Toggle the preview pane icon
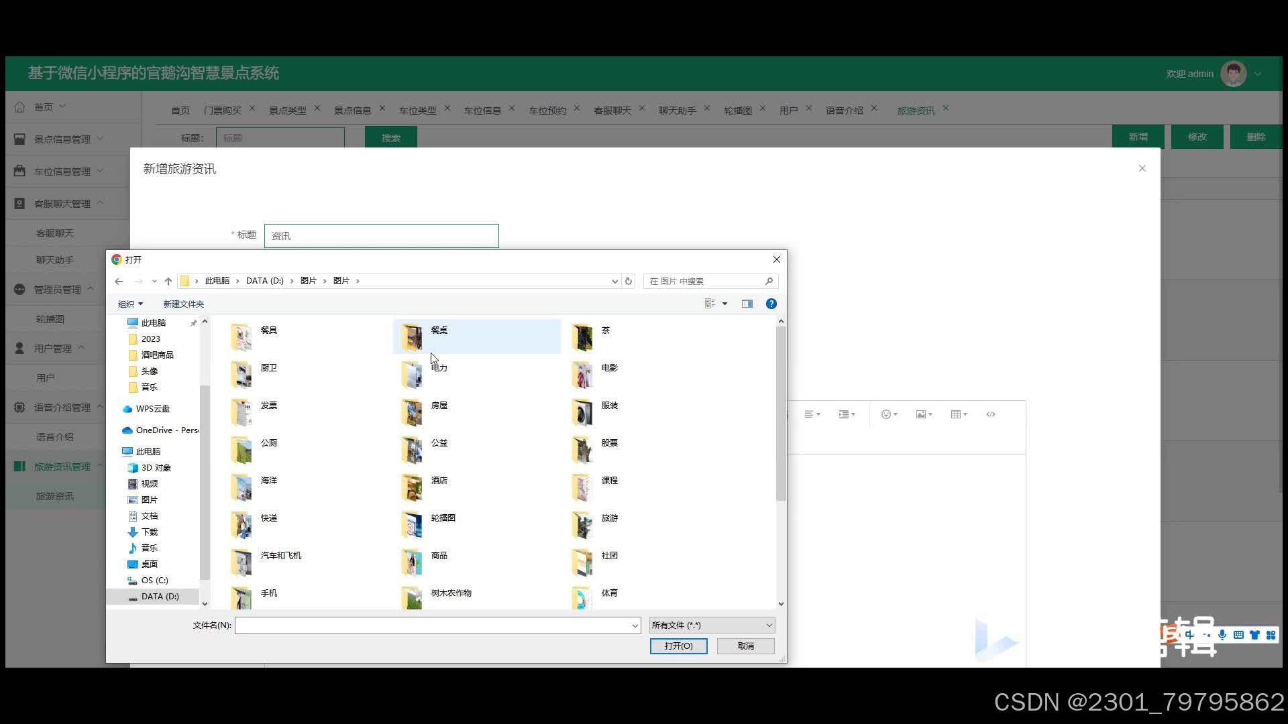Viewport: 1288px width, 724px height. [747, 304]
